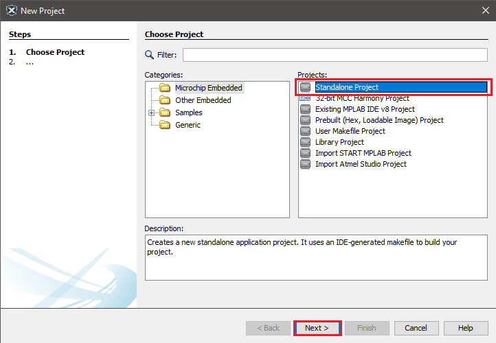Image resolution: width=496 pixels, height=343 pixels.
Task: Click the disabled Back button
Action: [268, 328]
